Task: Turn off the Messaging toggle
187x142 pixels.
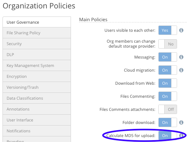Action: tap(168, 57)
